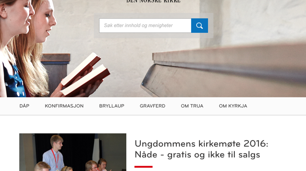
Task: Focus the "Søk etter innhold og menigheter" field
Action: [145, 26]
